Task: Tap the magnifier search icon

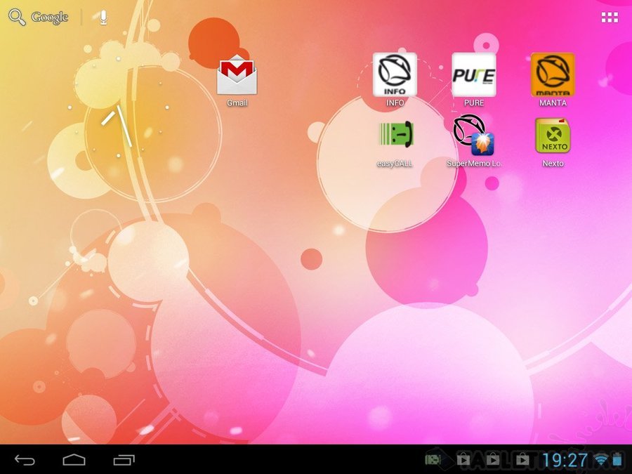Action: tap(16, 18)
